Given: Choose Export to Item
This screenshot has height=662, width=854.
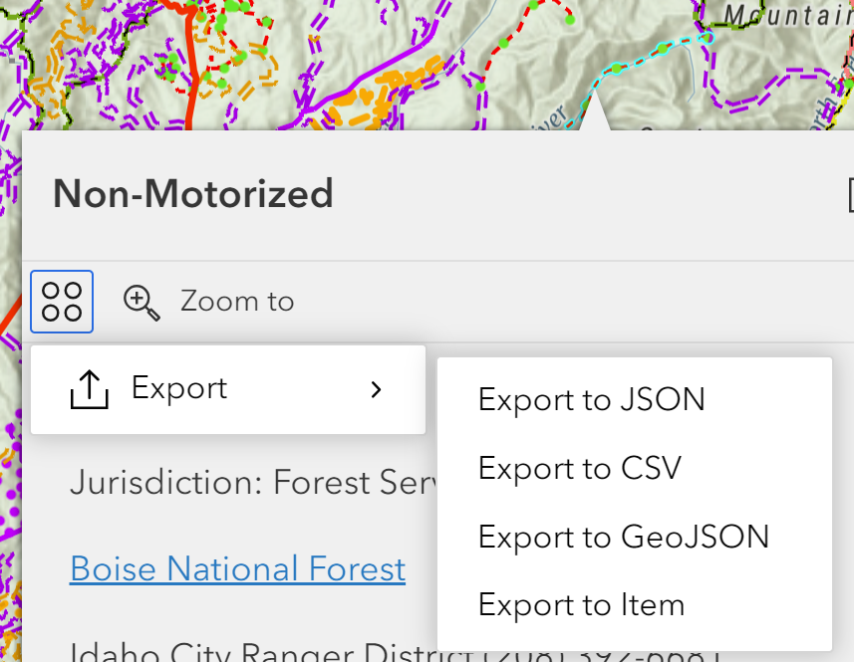Looking at the screenshot, I should tap(581, 605).
